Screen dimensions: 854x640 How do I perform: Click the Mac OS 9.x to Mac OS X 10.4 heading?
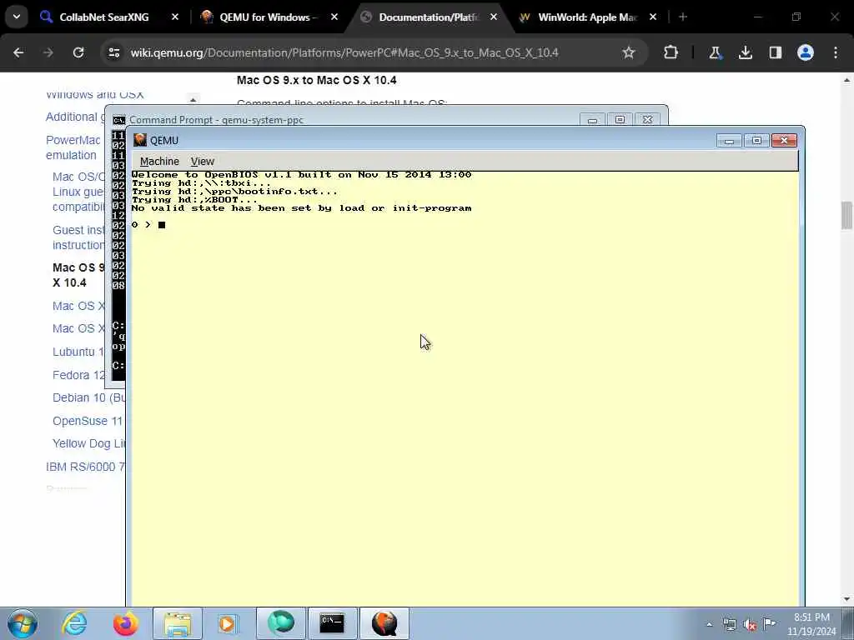click(x=316, y=80)
